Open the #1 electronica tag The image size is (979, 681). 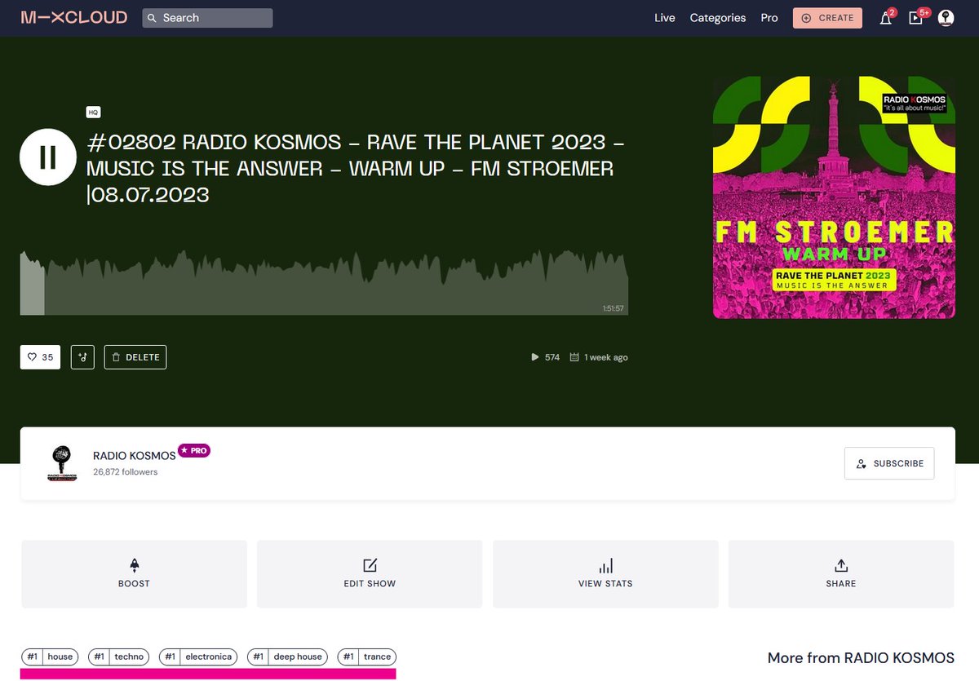[x=197, y=657]
